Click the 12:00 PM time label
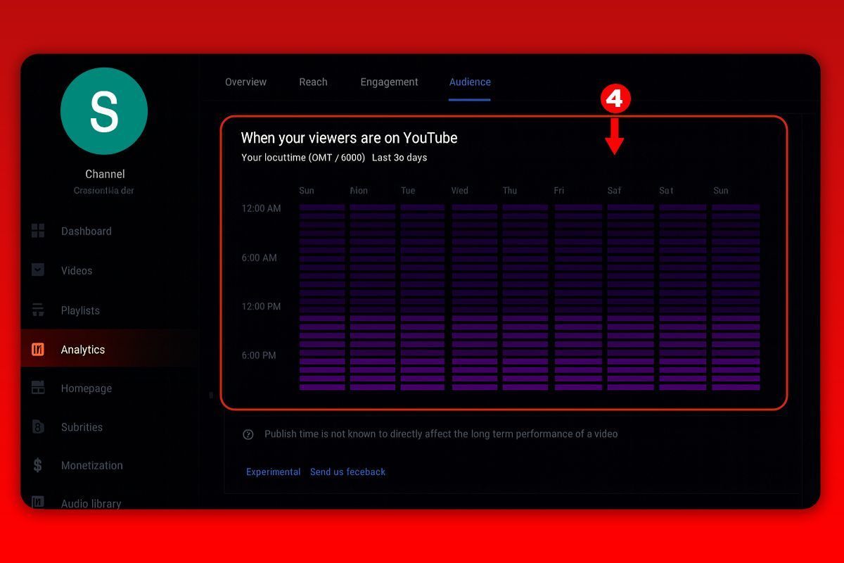This screenshot has width=844, height=563. 261,306
